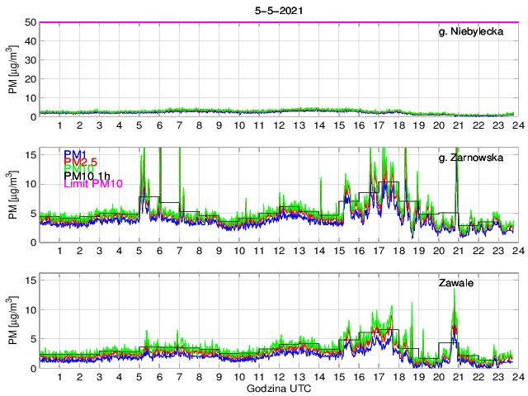This screenshot has width=528, height=396.
Task: Click the middle plot's PM y-axis label
Action: pyautogui.click(x=13, y=196)
